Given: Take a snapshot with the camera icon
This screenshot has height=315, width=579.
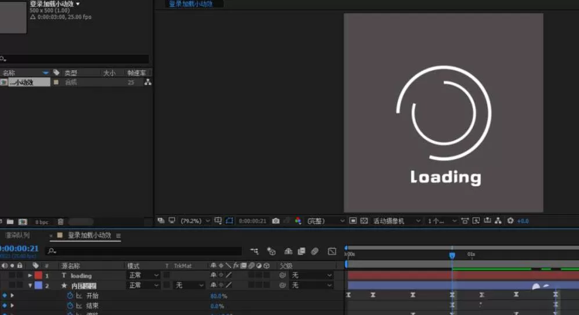Looking at the screenshot, I should coord(276,220).
